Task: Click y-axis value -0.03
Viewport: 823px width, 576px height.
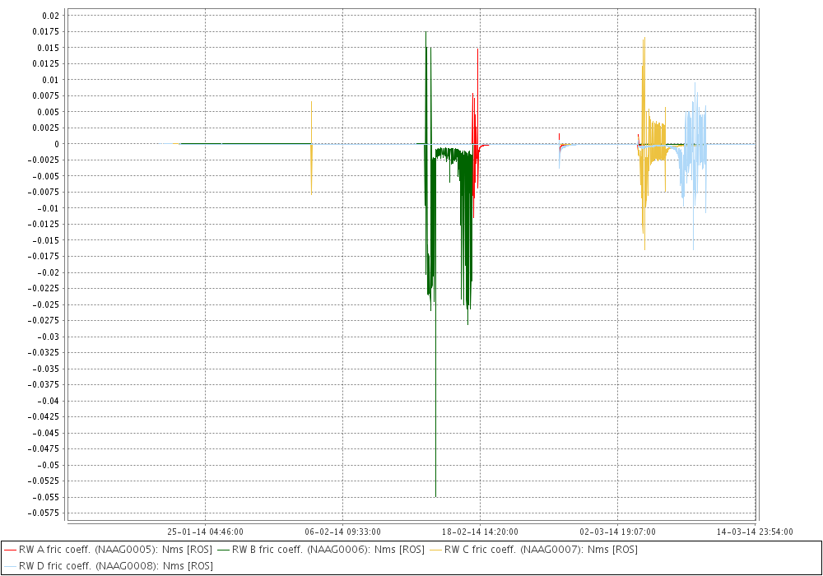Action: [49, 337]
